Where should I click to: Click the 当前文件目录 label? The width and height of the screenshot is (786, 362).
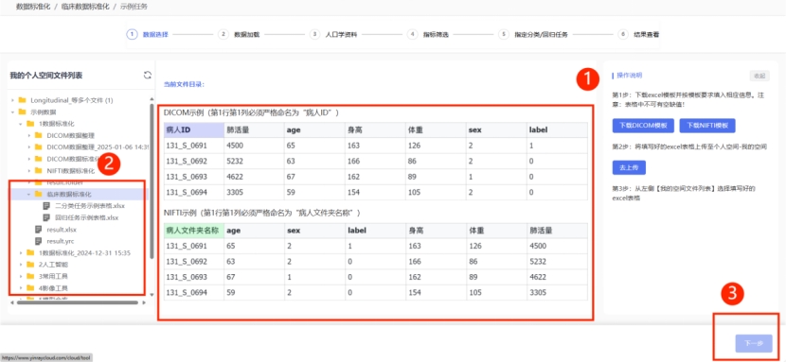184,84
